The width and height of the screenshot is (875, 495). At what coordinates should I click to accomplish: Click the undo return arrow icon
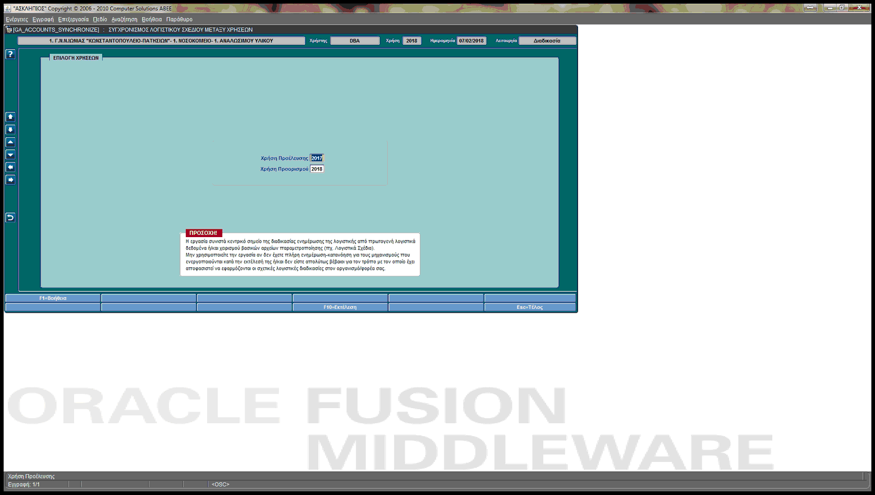(x=10, y=218)
